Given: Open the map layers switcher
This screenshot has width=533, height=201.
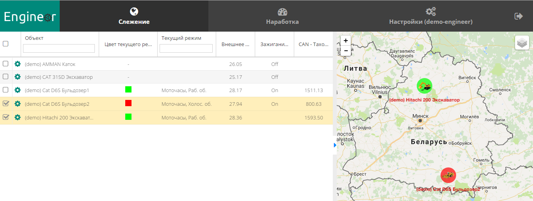Looking at the screenshot, I should pyautogui.click(x=522, y=43).
